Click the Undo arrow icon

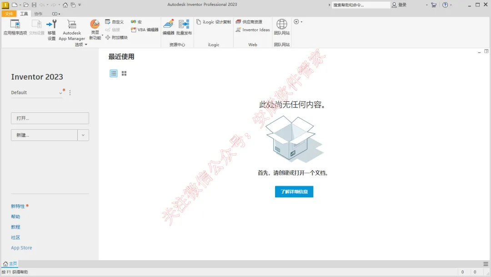click(x=42, y=5)
